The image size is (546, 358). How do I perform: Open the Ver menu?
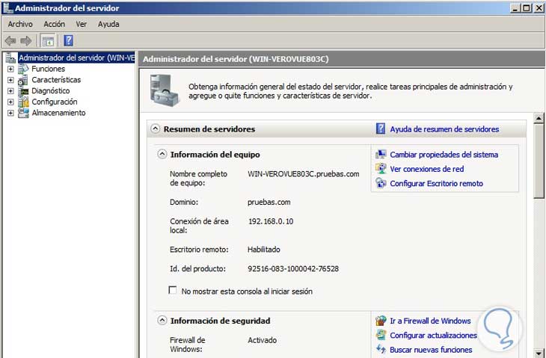(x=81, y=24)
